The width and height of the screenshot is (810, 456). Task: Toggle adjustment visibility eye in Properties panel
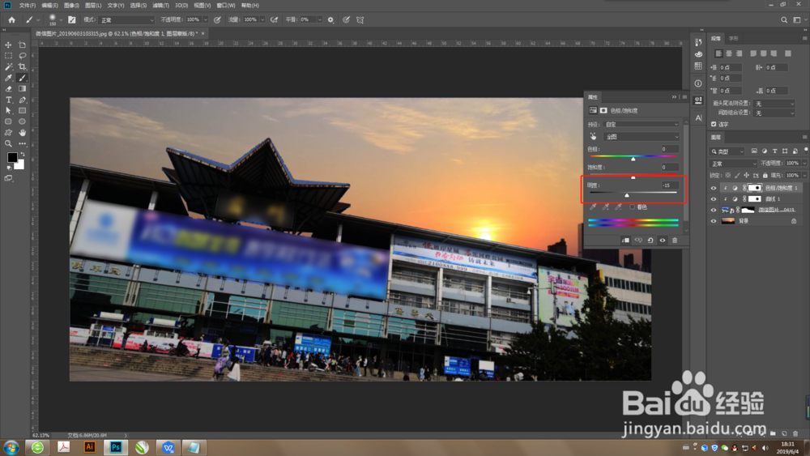(x=663, y=240)
